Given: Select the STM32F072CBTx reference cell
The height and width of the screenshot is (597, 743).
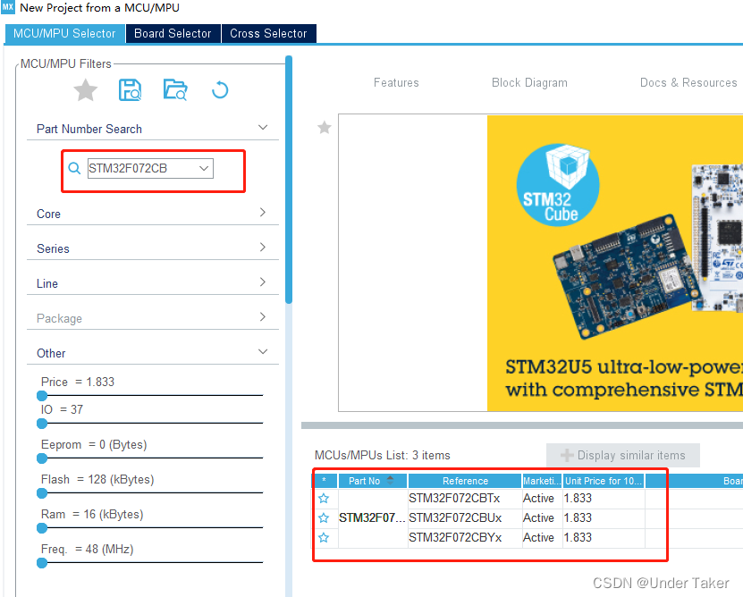Looking at the screenshot, I should coord(465,499).
